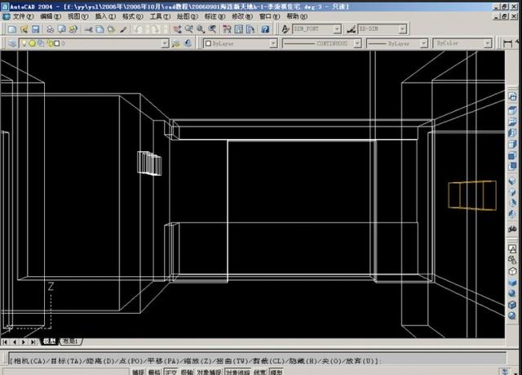Toggle the 对象追踪 object tracking button
522x375 pixels.
237,372
